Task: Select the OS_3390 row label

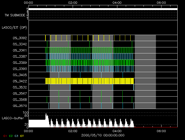Action: (x=20, y=69)
